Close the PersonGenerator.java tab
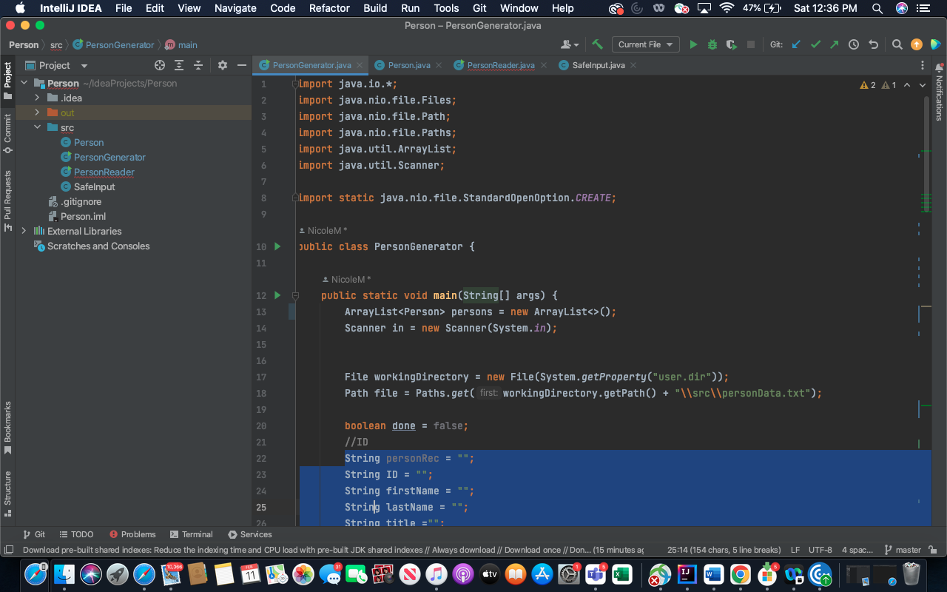Screen dimensions: 947x592 click(360, 65)
